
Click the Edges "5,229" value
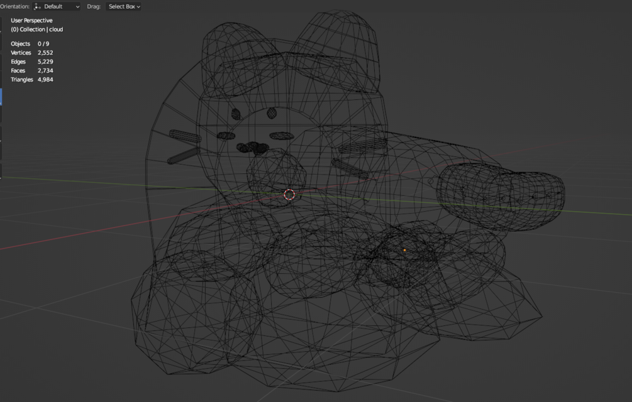pyautogui.click(x=45, y=62)
